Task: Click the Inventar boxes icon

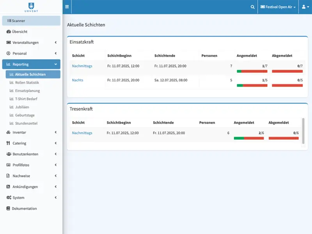Action: point(8,132)
